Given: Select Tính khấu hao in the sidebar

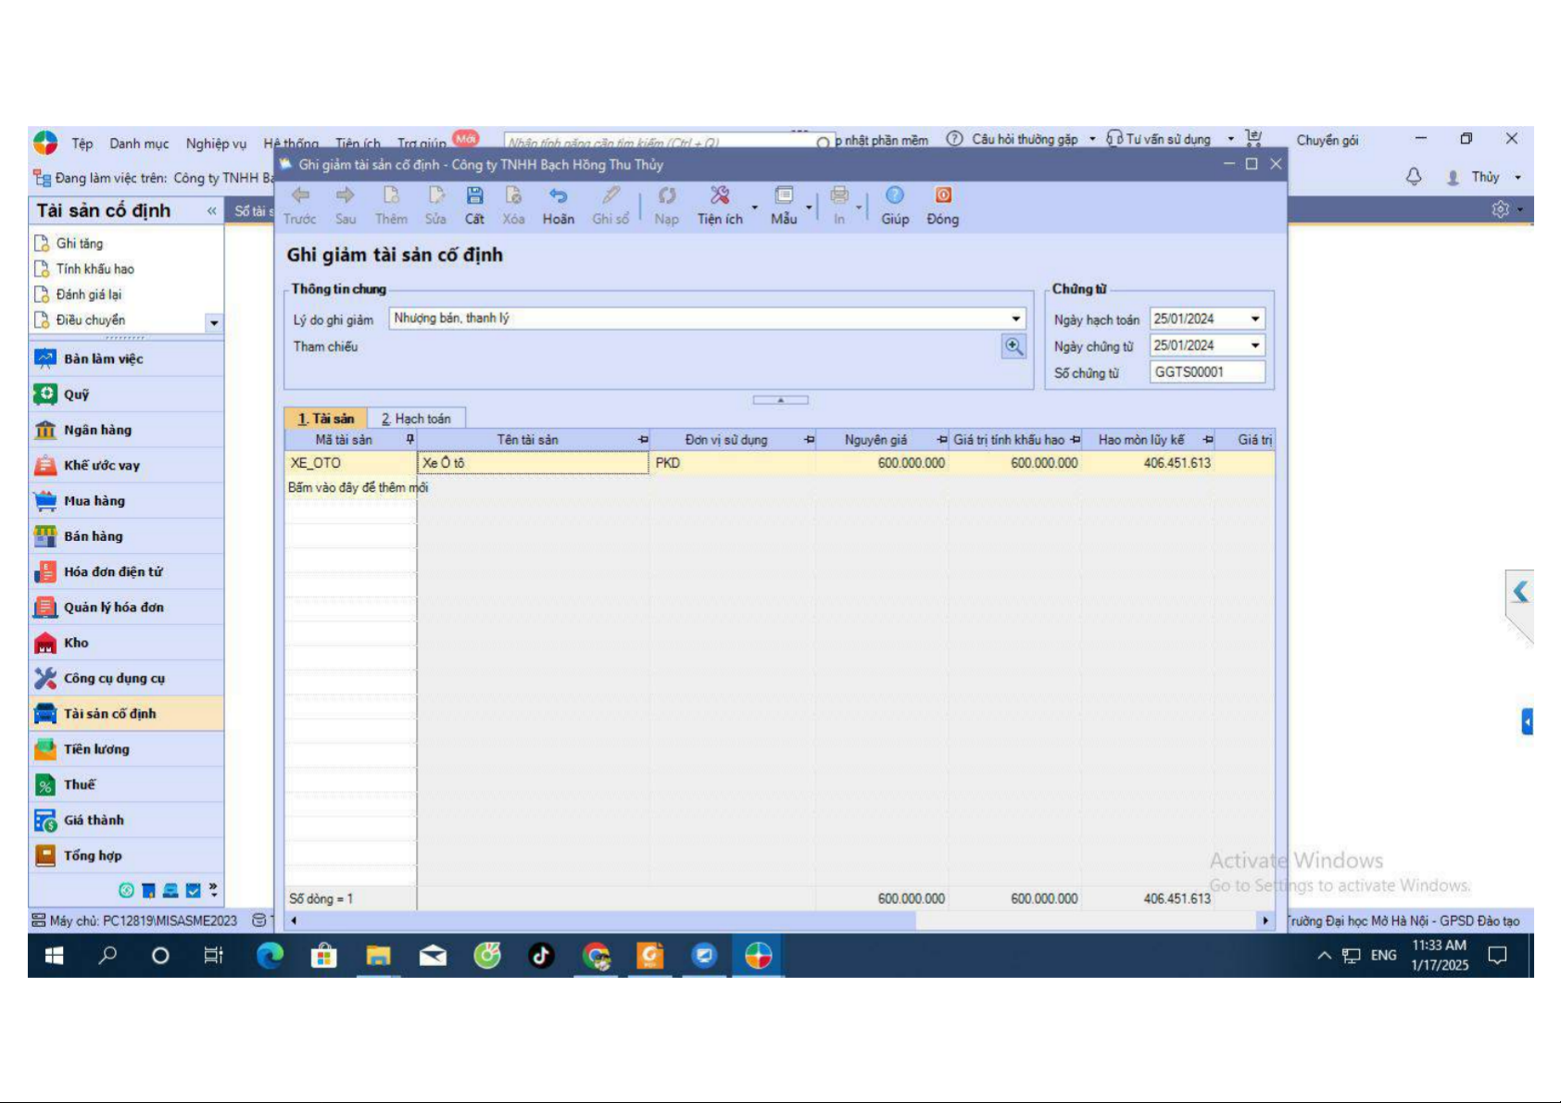Looking at the screenshot, I should [x=94, y=269].
